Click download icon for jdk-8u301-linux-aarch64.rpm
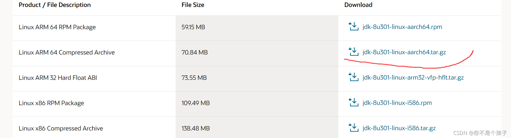511x138 pixels. pyautogui.click(x=354, y=26)
